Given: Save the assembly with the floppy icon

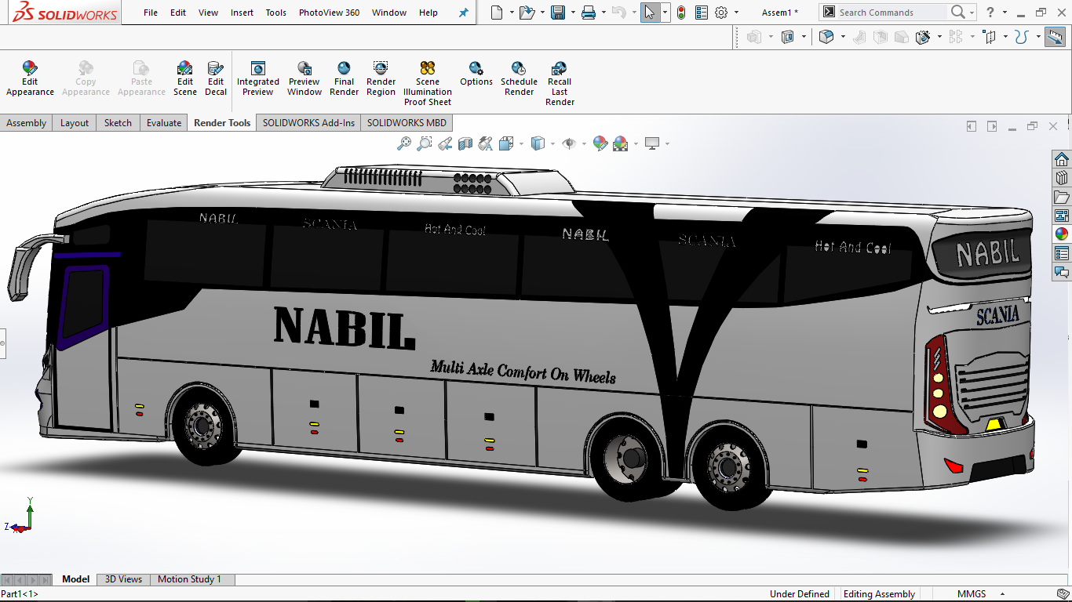Looking at the screenshot, I should (558, 13).
